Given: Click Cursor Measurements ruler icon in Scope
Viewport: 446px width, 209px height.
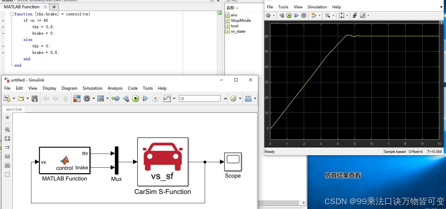Looking at the screenshot, I should (x=363, y=15).
